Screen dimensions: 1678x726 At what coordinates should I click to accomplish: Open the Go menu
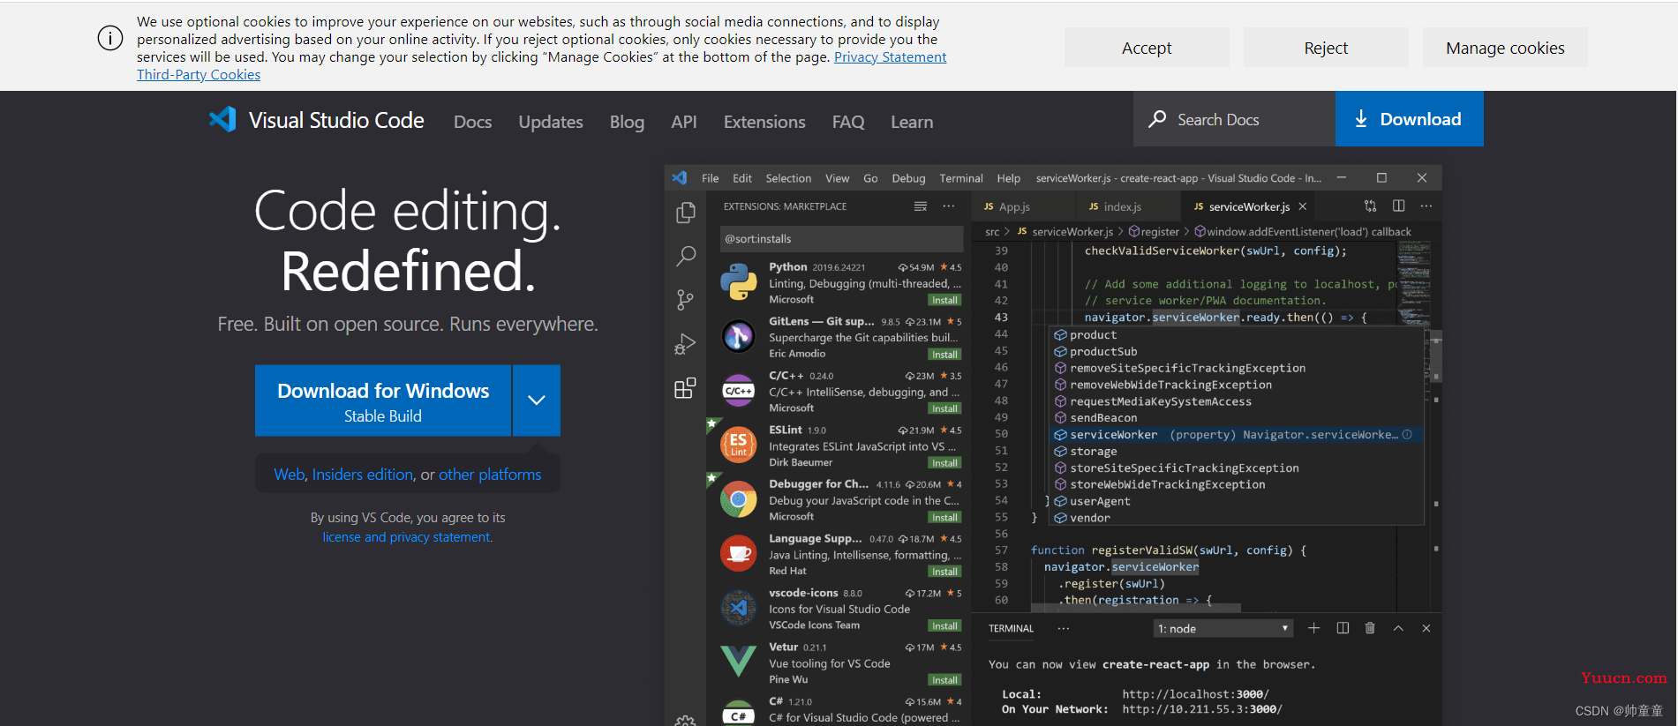point(870,178)
